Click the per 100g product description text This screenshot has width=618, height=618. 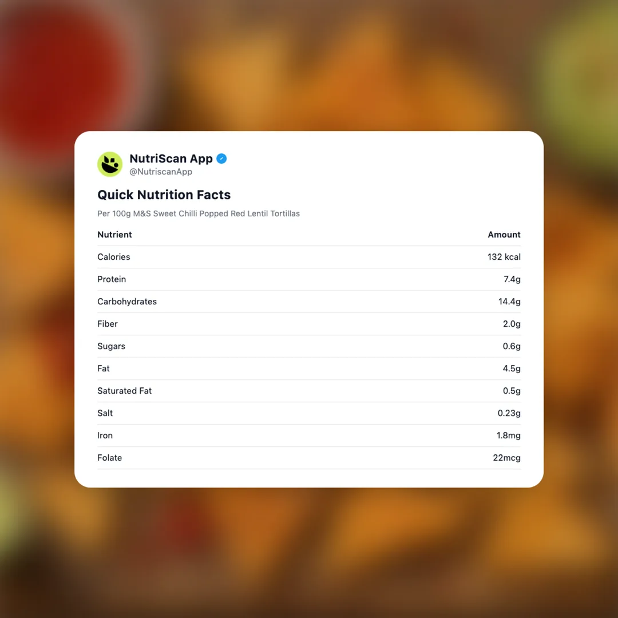click(x=199, y=213)
